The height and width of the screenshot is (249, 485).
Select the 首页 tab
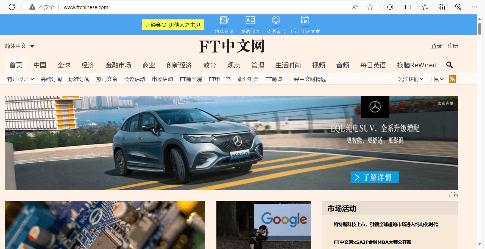pyautogui.click(x=16, y=65)
